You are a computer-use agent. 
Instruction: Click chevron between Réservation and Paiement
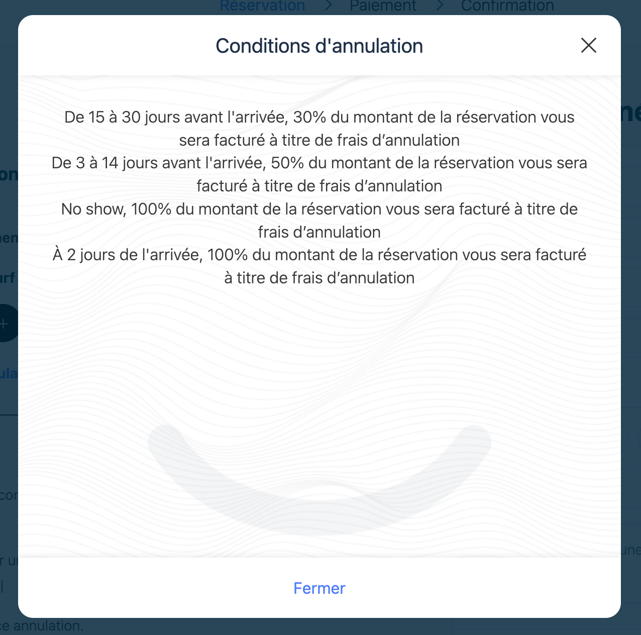pos(329,6)
